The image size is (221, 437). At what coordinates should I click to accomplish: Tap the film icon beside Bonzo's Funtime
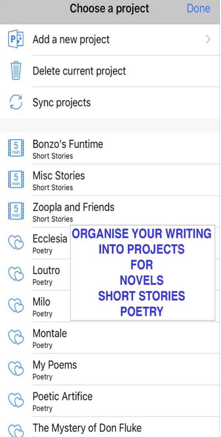click(16, 149)
